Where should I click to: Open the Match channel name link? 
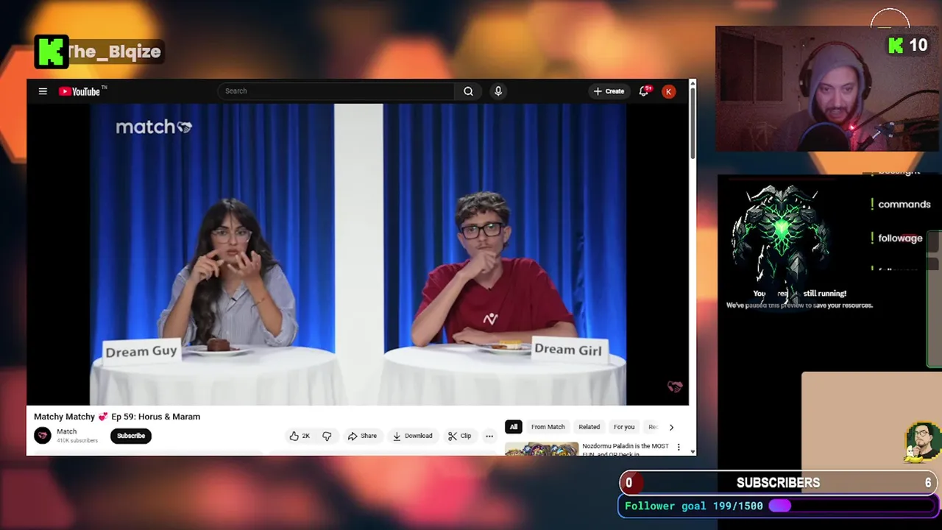pos(67,431)
